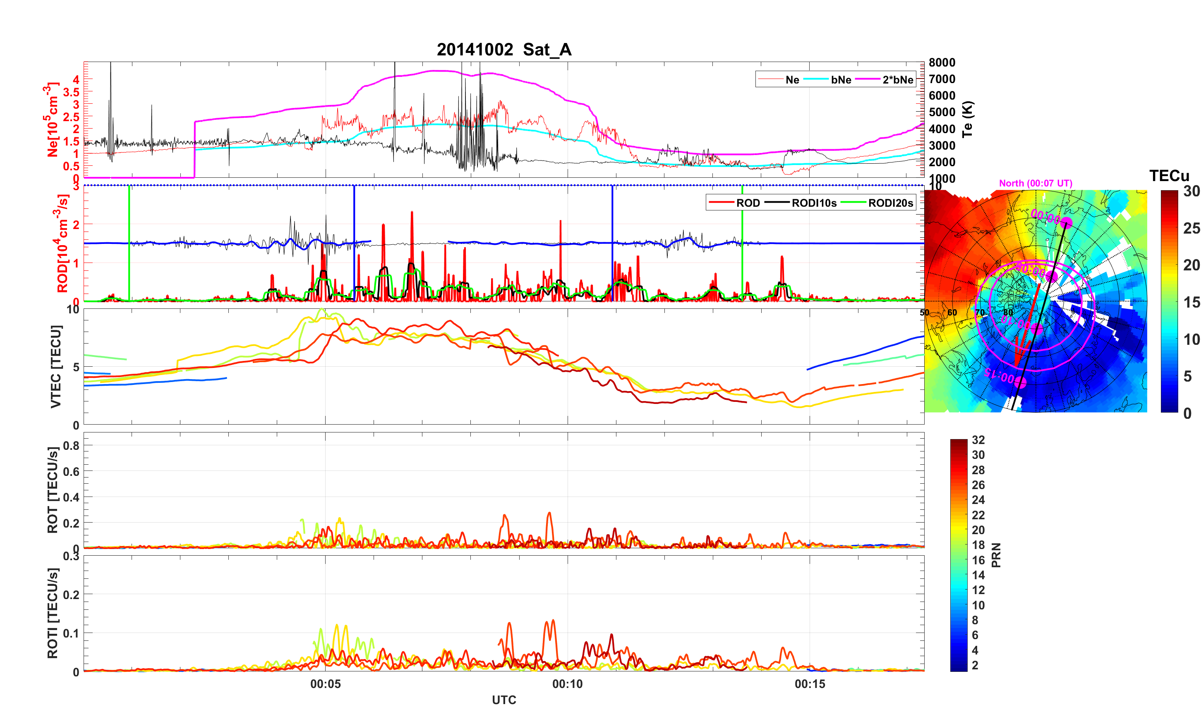Click the magenta 2*bNe legend line sample
The image size is (1201, 726).
868,79
